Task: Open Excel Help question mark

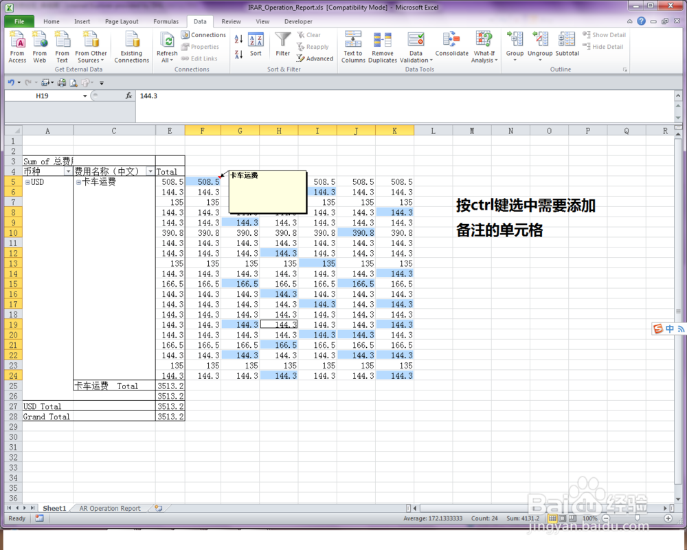Action: pos(642,21)
